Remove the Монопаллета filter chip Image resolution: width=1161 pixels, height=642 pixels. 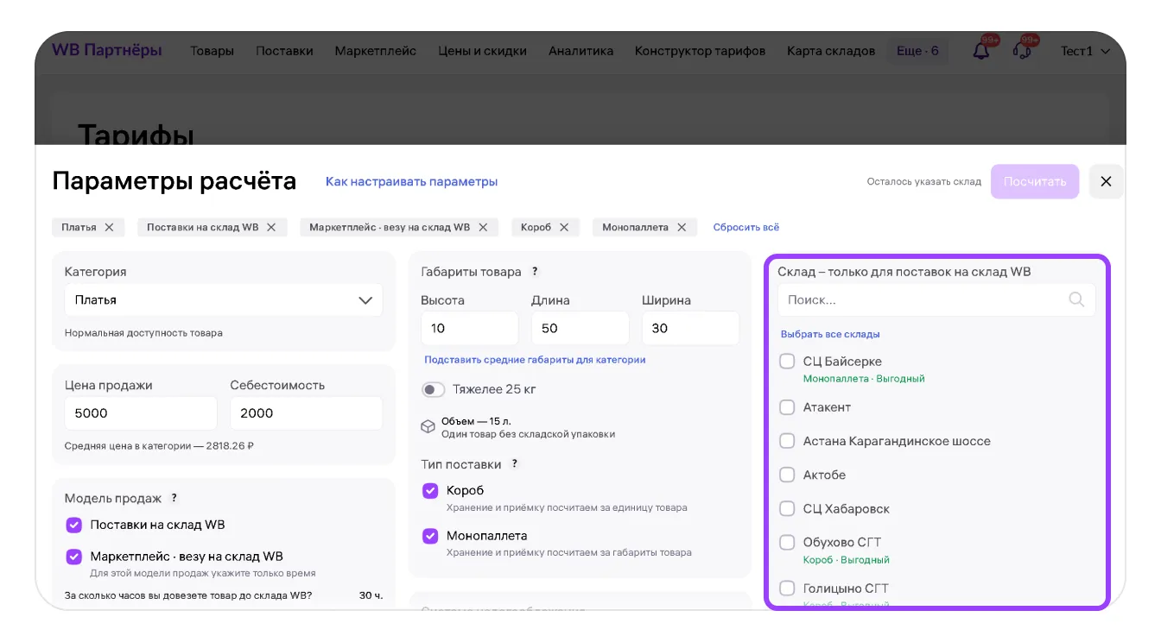coord(682,227)
